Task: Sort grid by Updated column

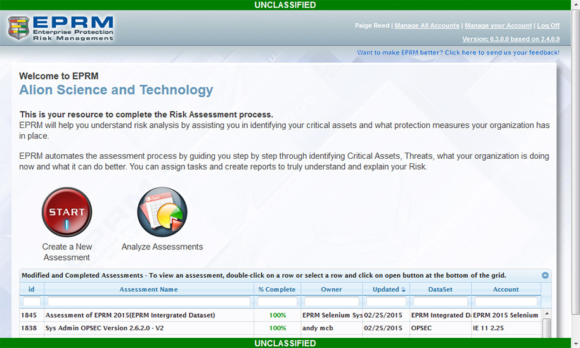Action: (385, 289)
